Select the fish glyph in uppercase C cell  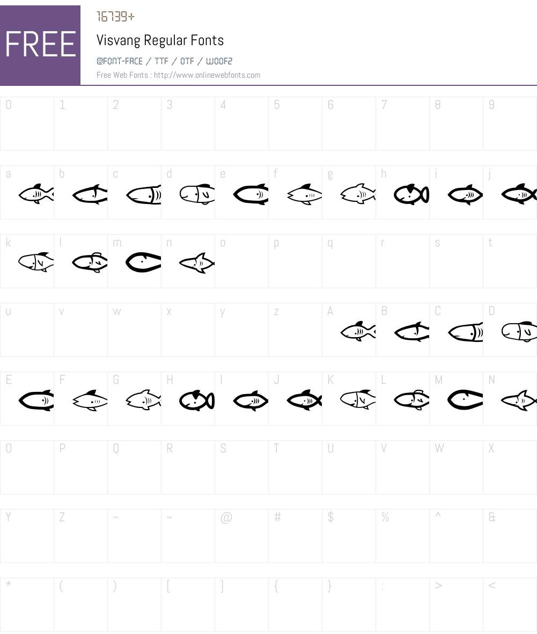pyautogui.click(x=466, y=332)
